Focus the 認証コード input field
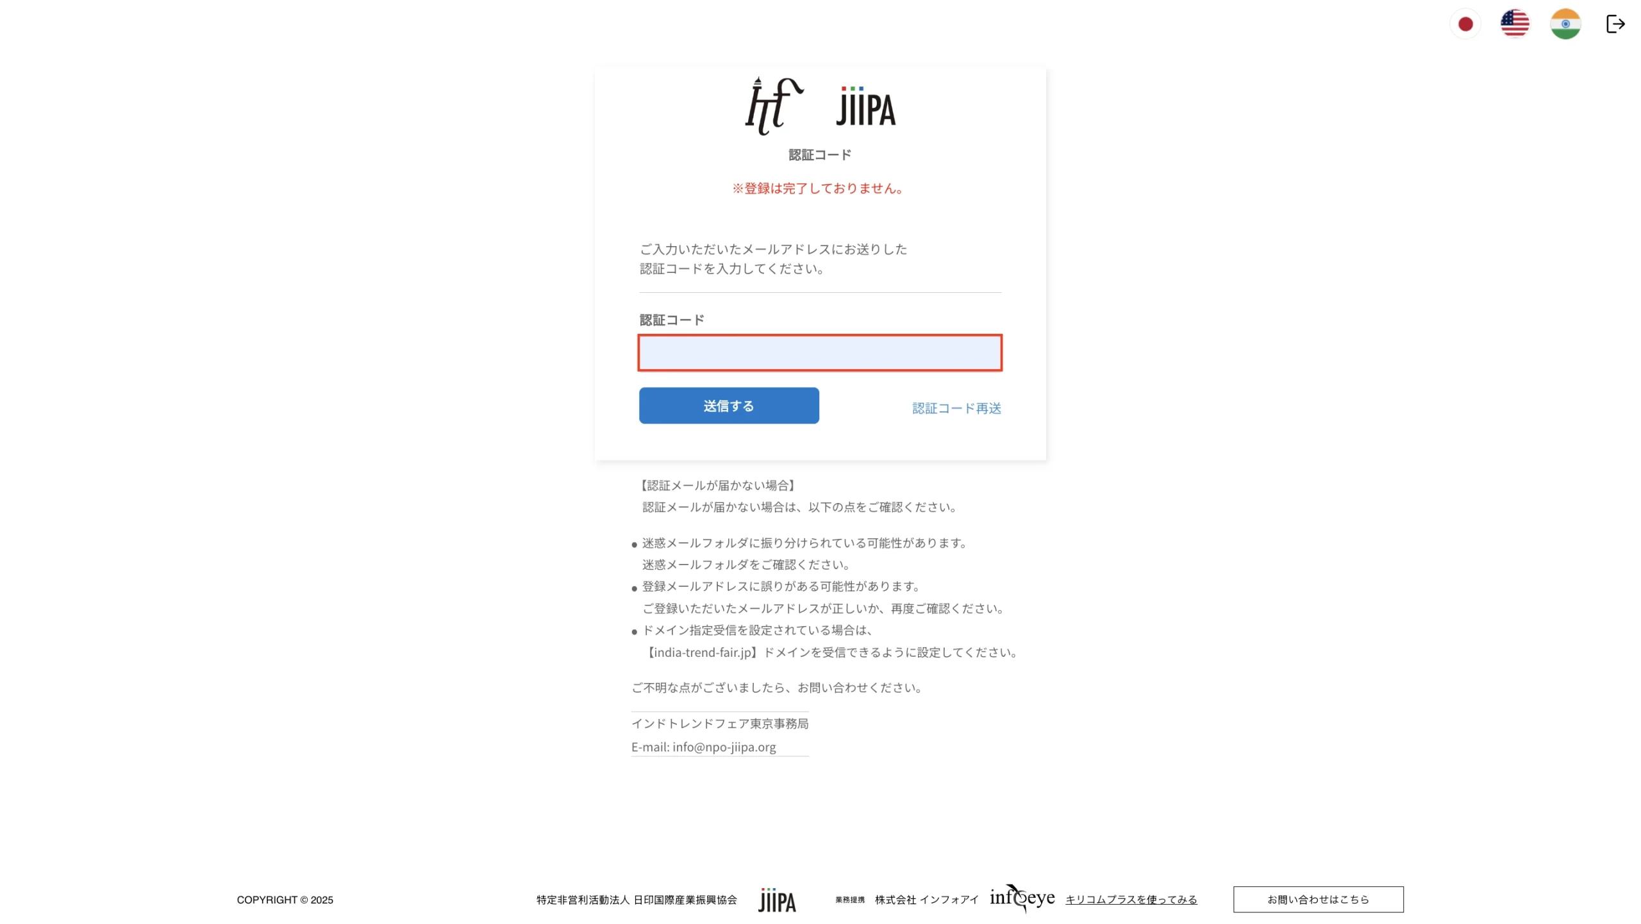Screen dimensions: 1641x924 (x=820, y=352)
